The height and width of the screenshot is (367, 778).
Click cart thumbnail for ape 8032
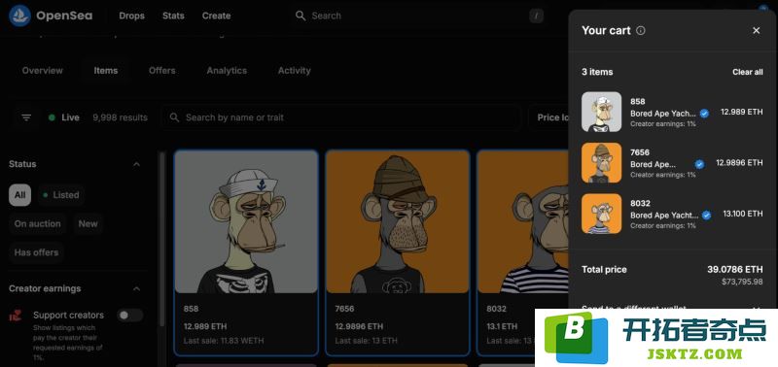[x=601, y=214]
